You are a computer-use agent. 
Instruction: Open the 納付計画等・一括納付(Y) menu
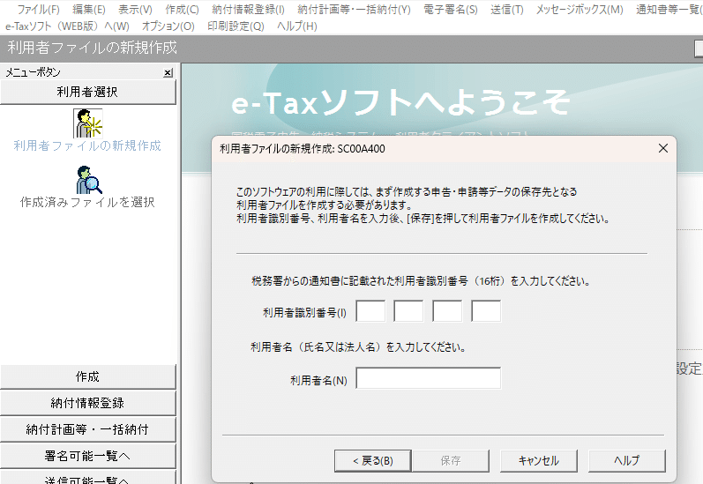coord(354,10)
